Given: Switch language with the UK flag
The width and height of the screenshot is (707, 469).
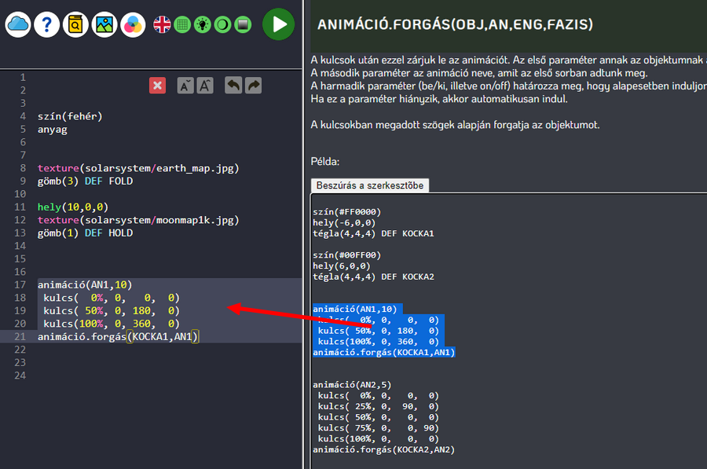Looking at the screenshot, I should 162,24.
